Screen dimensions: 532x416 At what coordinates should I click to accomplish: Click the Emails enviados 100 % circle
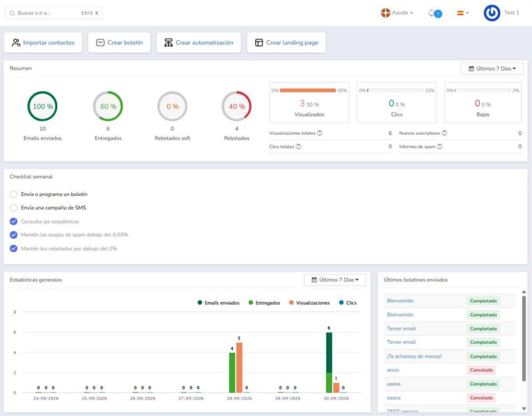click(x=43, y=106)
